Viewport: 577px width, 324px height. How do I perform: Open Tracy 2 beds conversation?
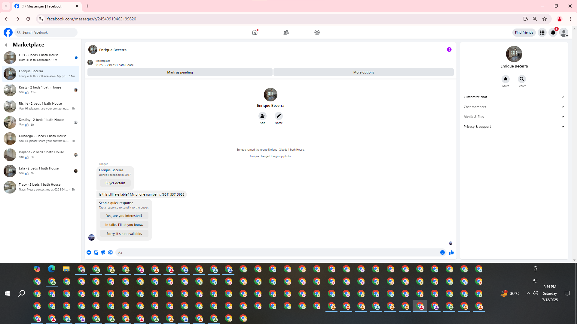point(41,187)
